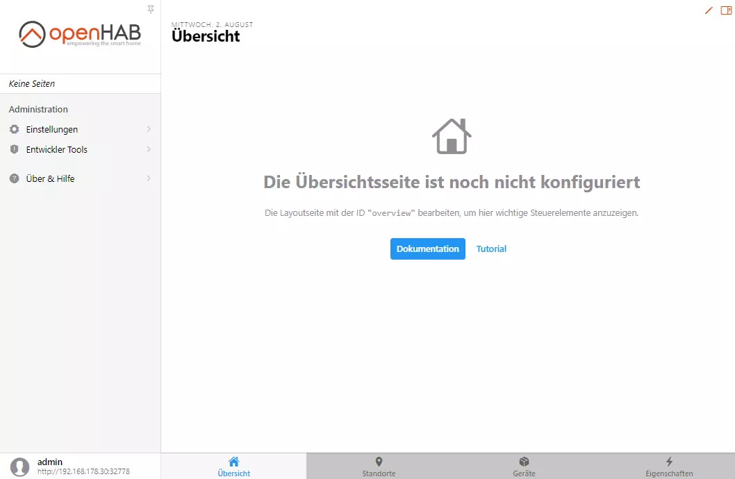Switch to the Eigenschaften tab
Image resolution: width=735 pixels, height=479 pixels.
coord(668,466)
